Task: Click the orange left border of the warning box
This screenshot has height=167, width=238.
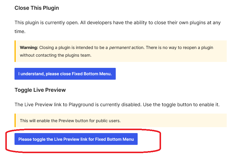Action: 15,51
